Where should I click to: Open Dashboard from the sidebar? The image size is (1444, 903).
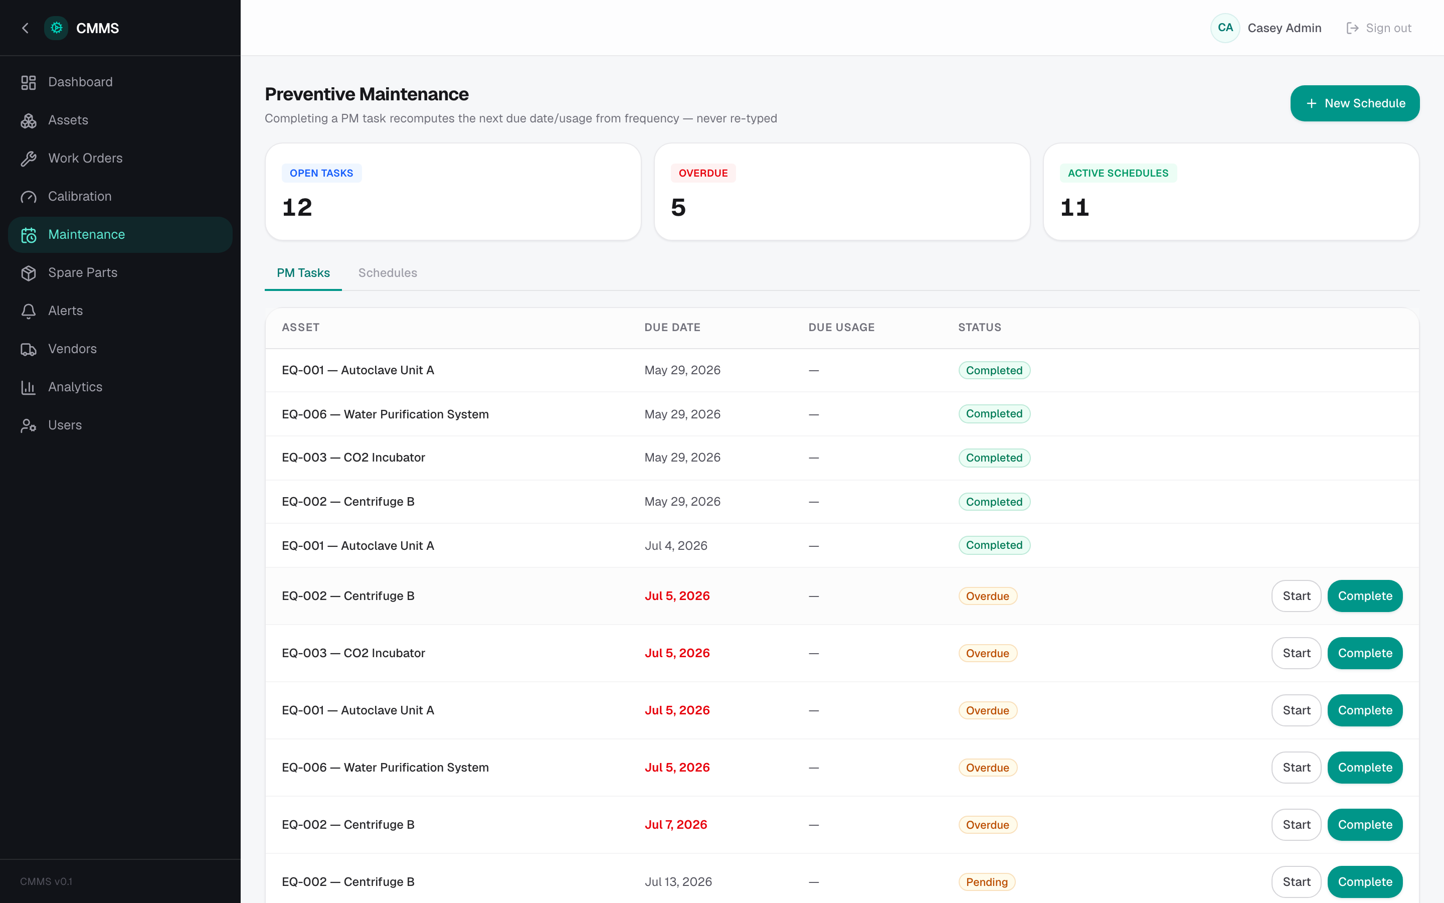120,82
